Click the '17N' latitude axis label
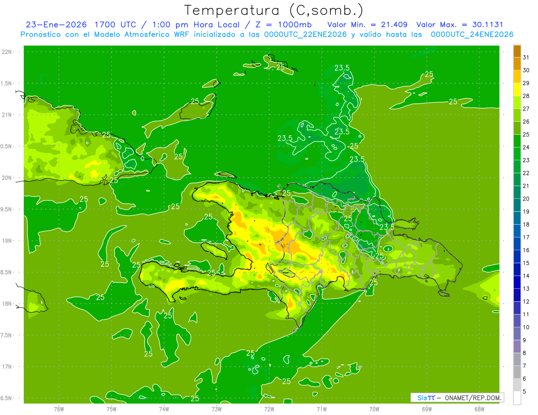Image resolution: width=538 pixels, height=415 pixels. click(x=7, y=367)
